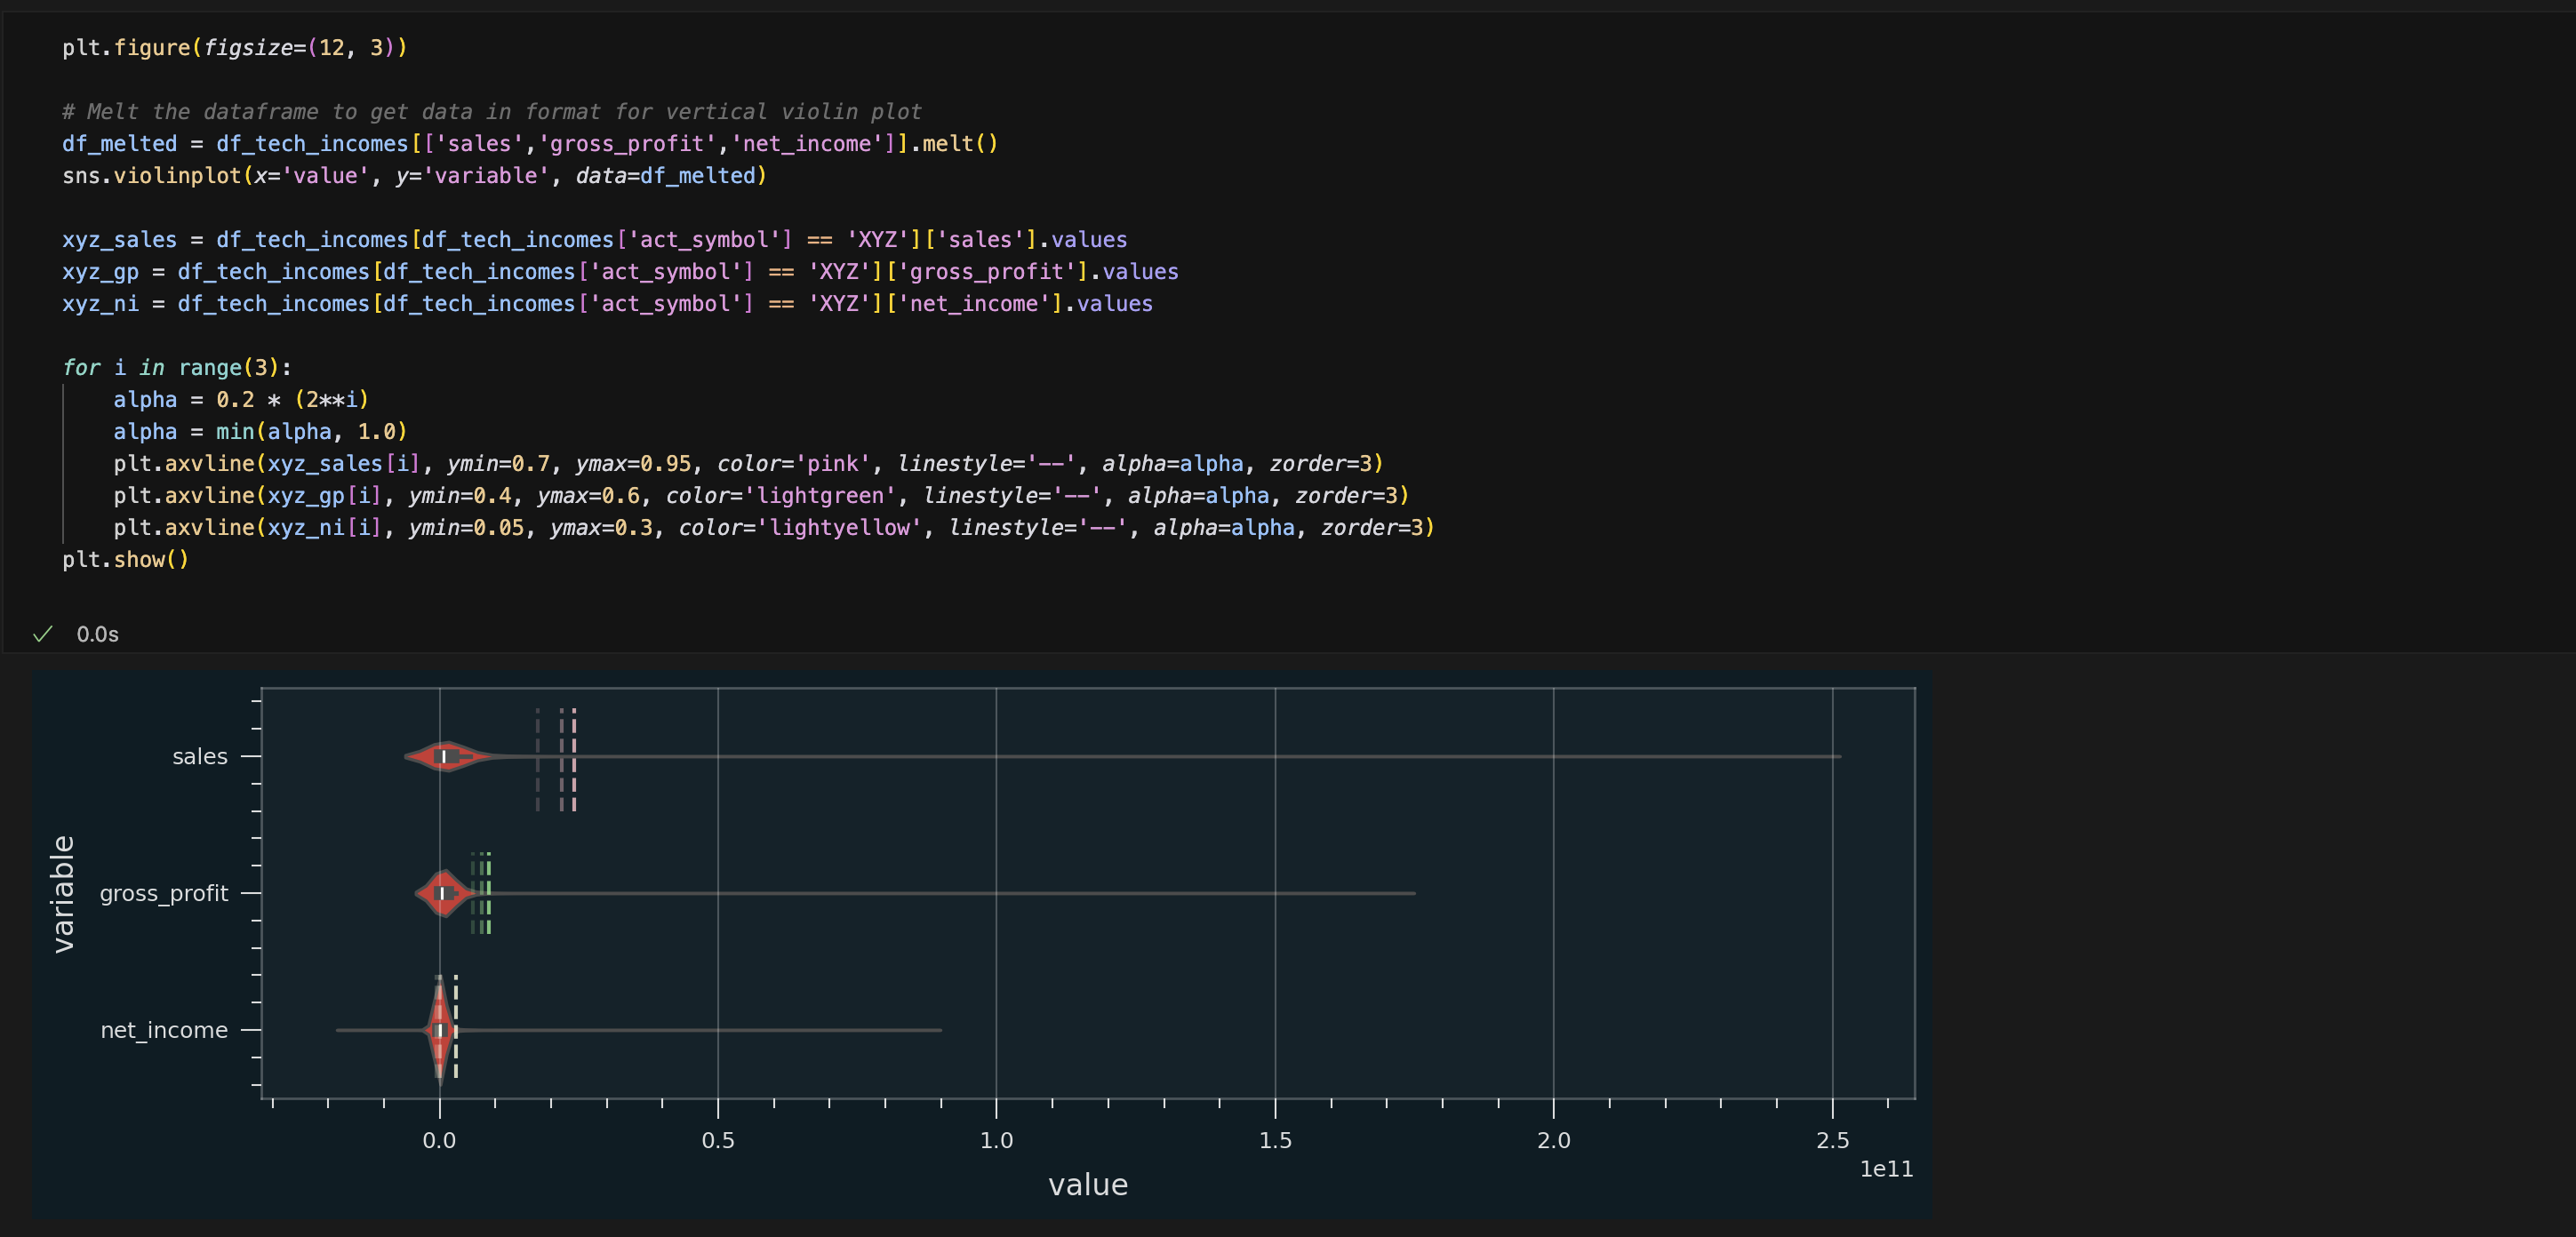Click the net_income violin shape
This screenshot has height=1237, width=2576.
tap(439, 1030)
